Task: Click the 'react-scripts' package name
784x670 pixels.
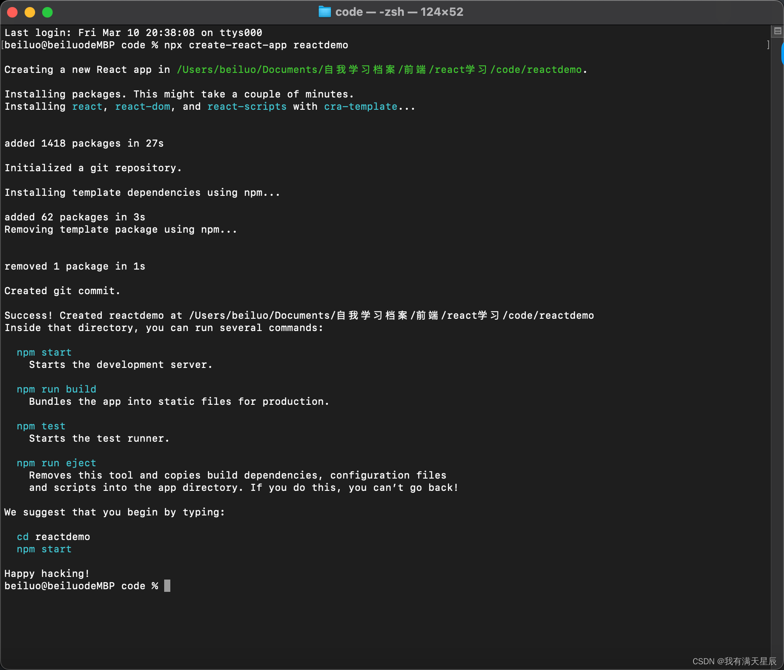Action: [x=247, y=107]
